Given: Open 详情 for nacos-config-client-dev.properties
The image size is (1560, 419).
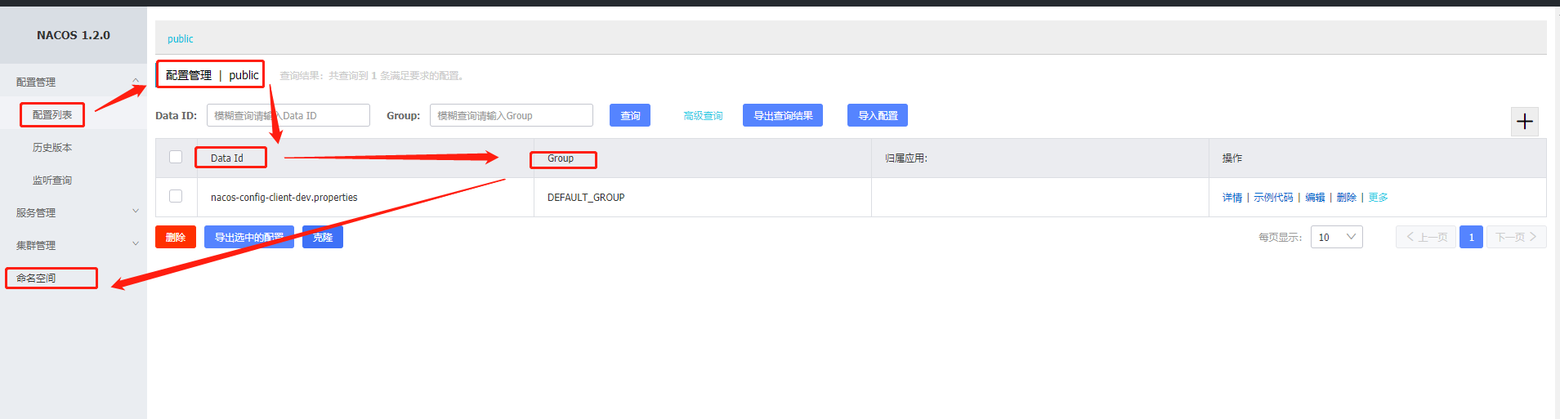Looking at the screenshot, I should click(x=1232, y=198).
